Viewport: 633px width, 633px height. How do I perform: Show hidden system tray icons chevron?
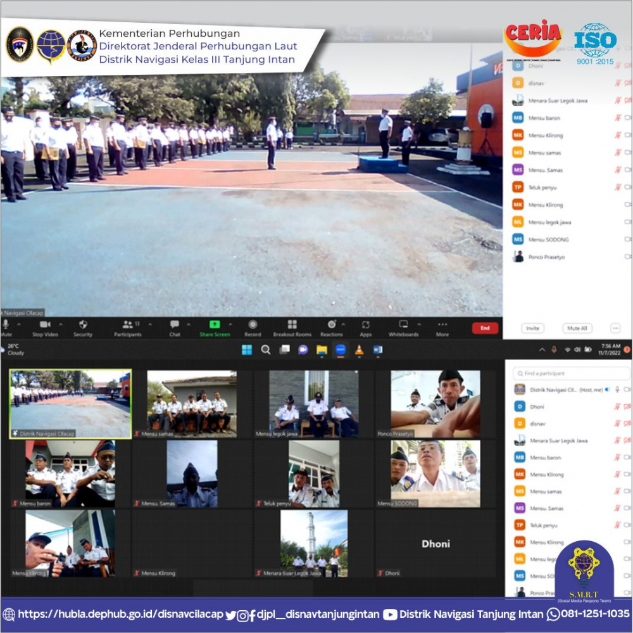[542, 350]
